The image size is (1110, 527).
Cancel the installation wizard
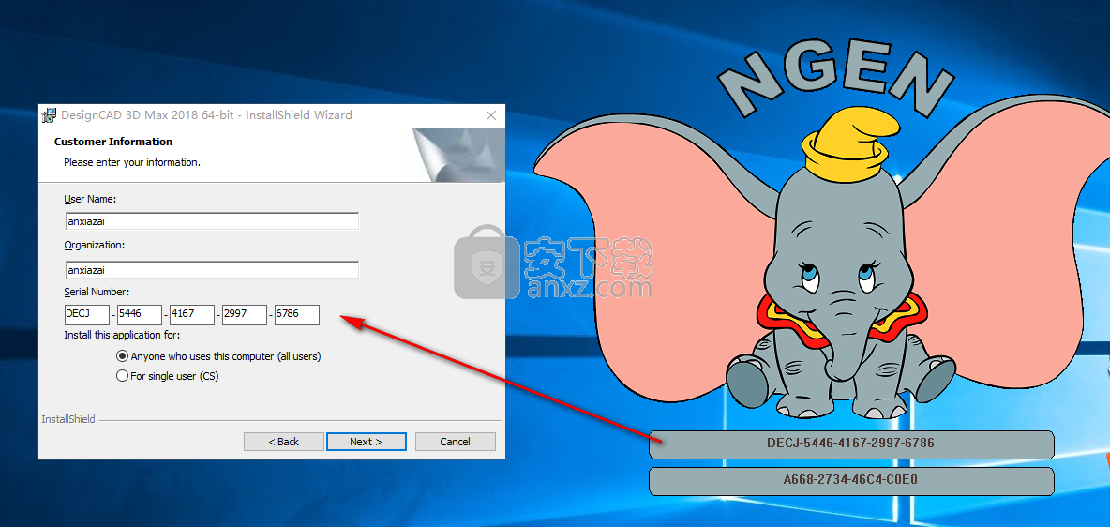pyautogui.click(x=456, y=442)
